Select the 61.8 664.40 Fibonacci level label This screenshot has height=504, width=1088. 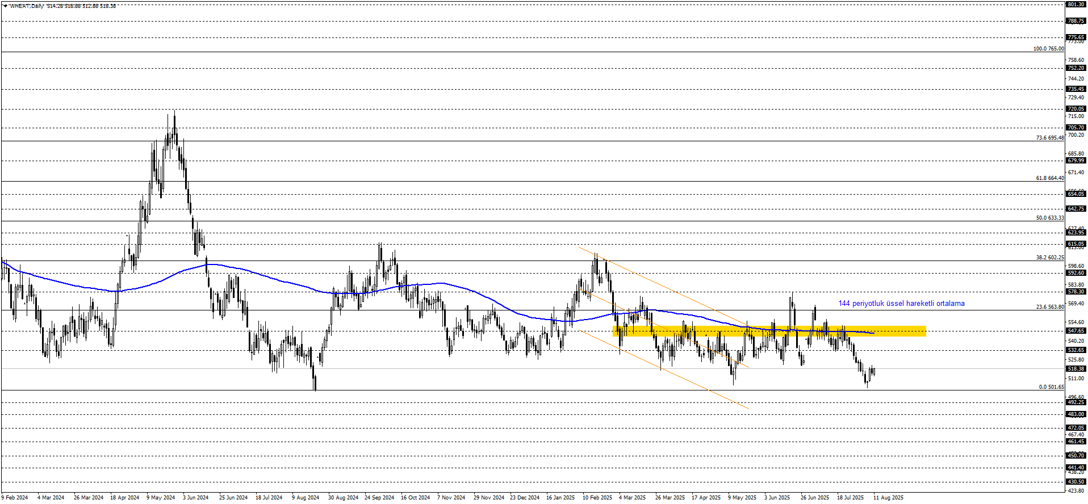[1050, 178]
